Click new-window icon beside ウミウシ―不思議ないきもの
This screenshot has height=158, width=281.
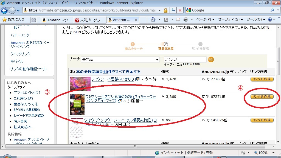[137, 79]
